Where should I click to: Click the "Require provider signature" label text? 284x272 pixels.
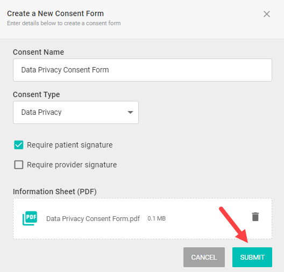pos(72,165)
